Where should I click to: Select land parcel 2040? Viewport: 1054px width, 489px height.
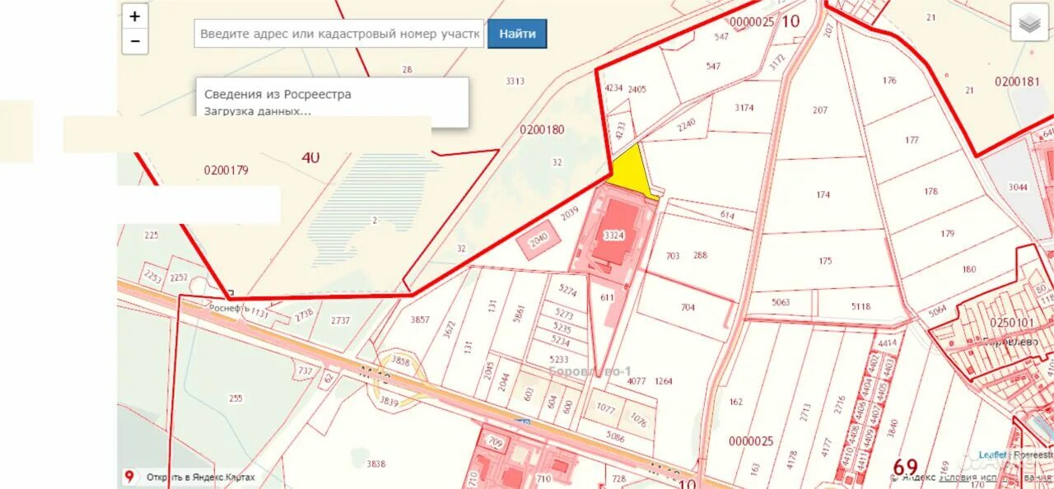(538, 240)
